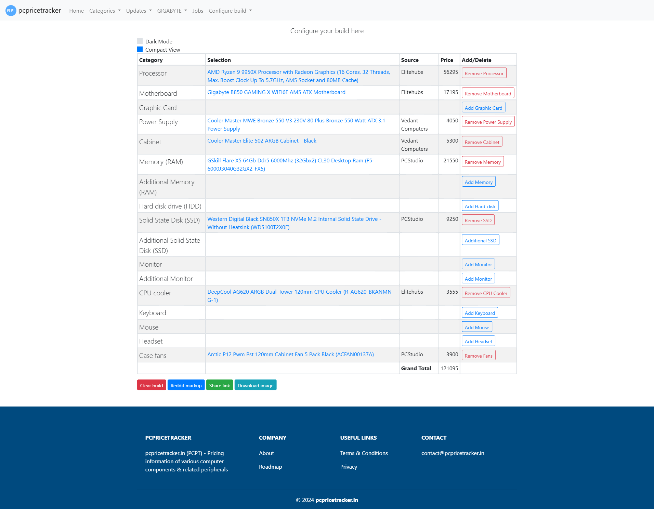Viewport: 654px width, 509px height.
Task: Enable the Dark Mode checkbox
Action: [140, 41]
